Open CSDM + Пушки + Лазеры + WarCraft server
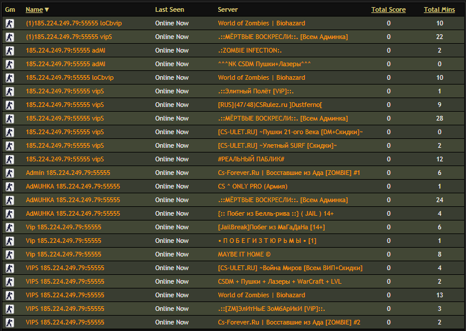 [280, 282]
